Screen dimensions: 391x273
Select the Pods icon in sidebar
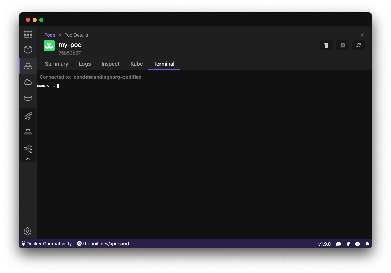[x=28, y=66]
